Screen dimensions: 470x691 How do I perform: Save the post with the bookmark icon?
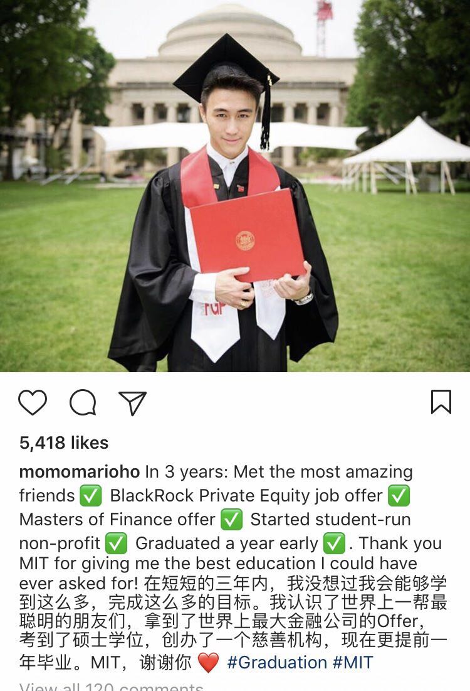point(441,402)
